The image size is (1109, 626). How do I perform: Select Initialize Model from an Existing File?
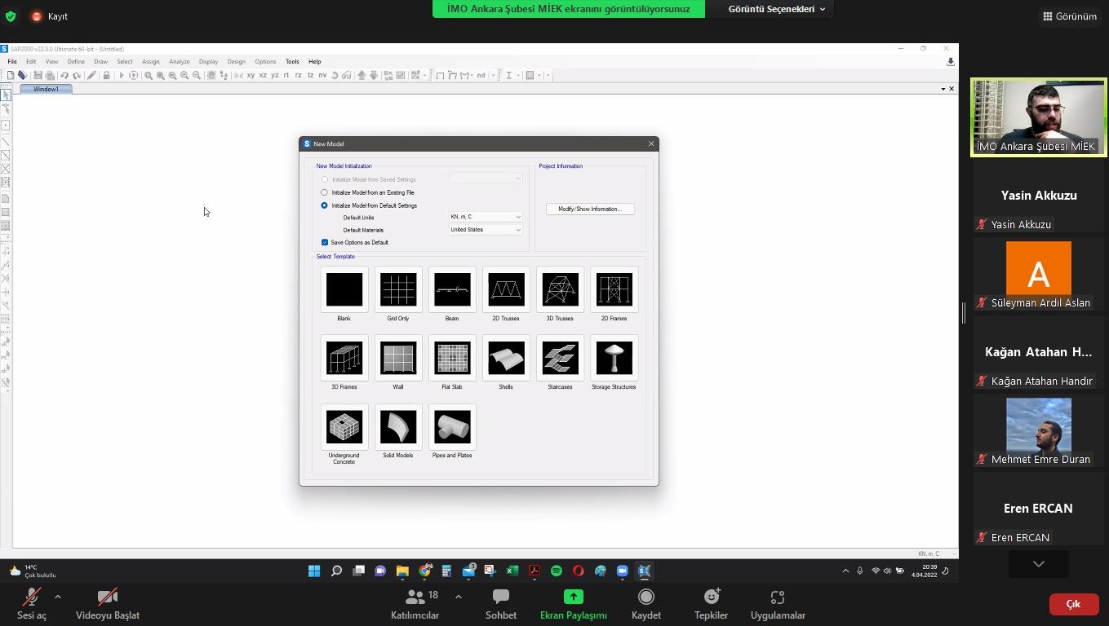click(x=325, y=192)
